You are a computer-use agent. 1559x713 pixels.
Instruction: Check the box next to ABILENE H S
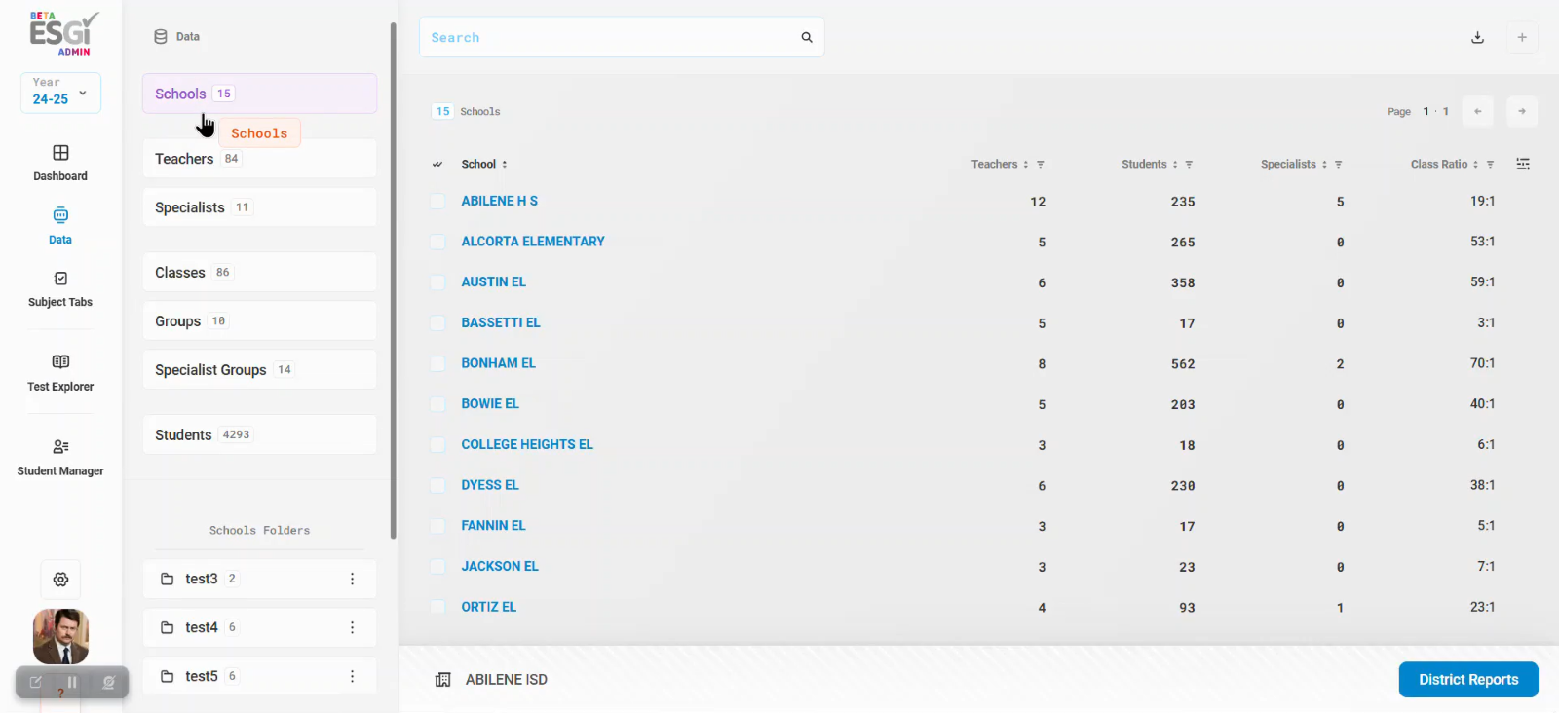coord(437,201)
